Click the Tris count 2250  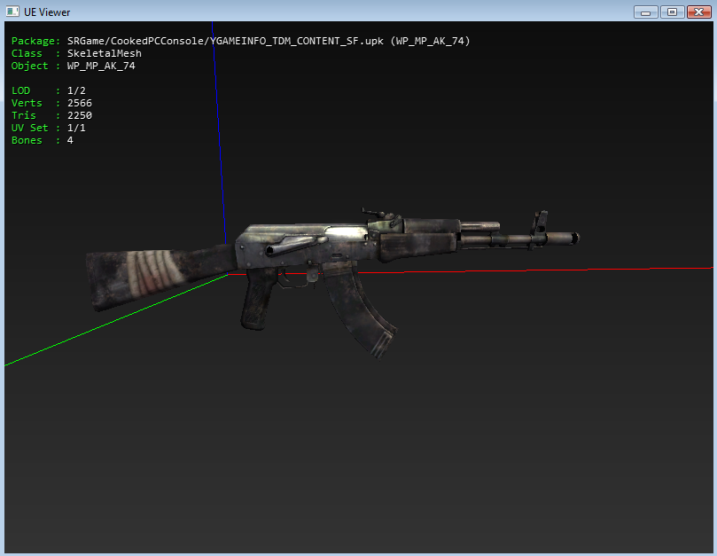click(x=80, y=115)
